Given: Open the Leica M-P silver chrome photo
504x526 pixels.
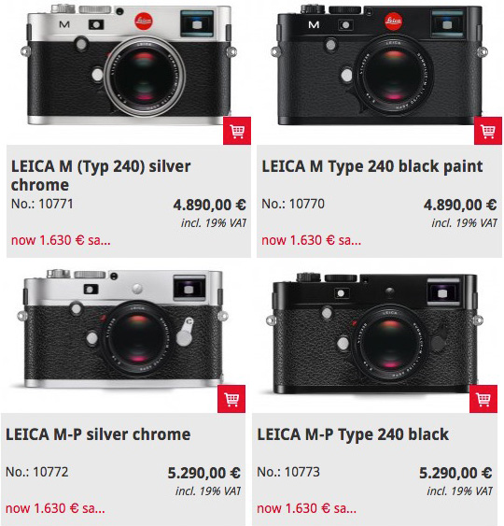Looking at the screenshot, I should [123, 329].
